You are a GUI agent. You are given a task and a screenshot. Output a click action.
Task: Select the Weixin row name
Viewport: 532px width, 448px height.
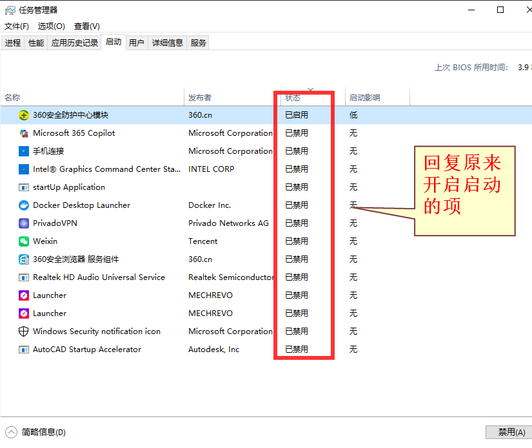[45, 241]
